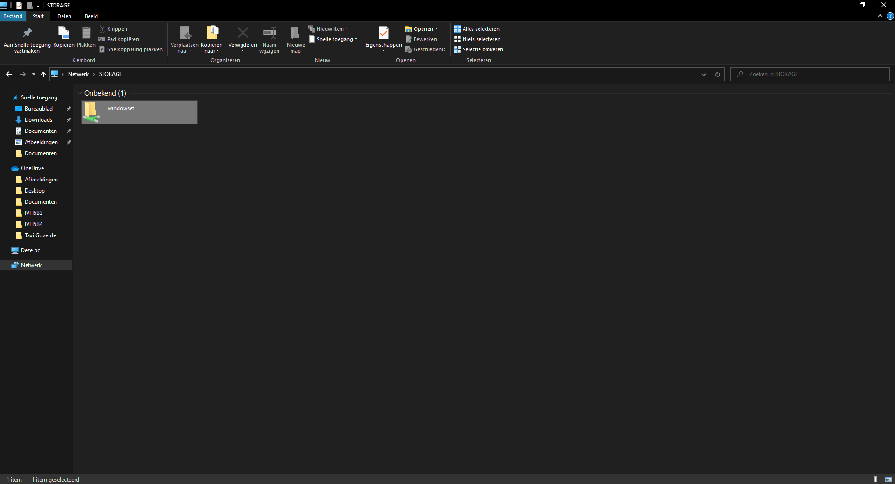Show Geschiedenis of the item
Viewport: 895px width, 484px height.
425,49
